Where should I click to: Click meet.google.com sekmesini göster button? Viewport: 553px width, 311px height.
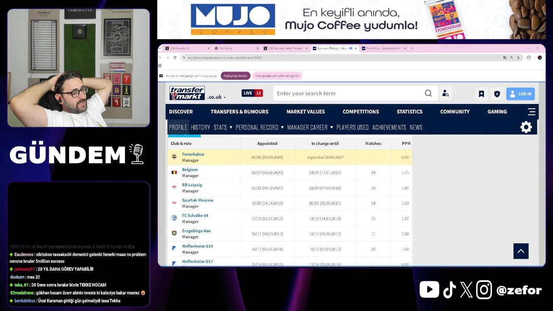pyautogui.click(x=277, y=76)
